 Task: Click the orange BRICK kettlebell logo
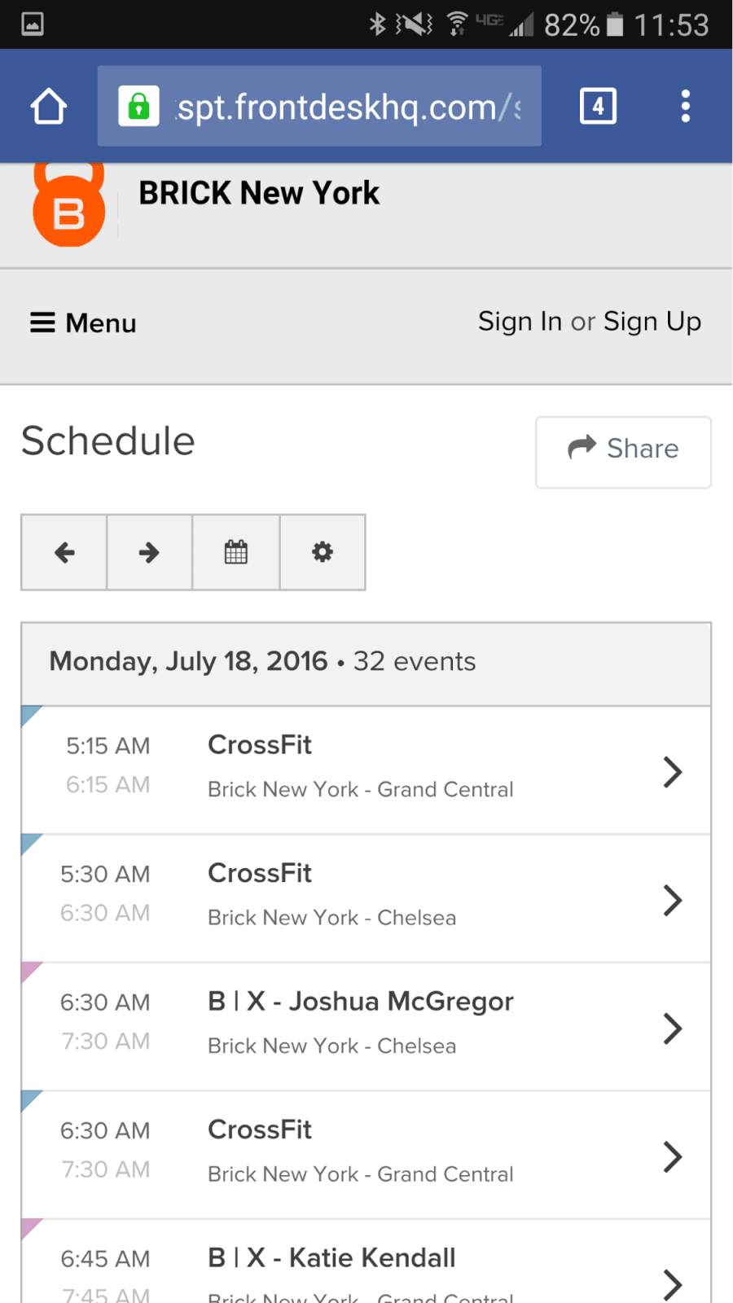click(x=69, y=205)
